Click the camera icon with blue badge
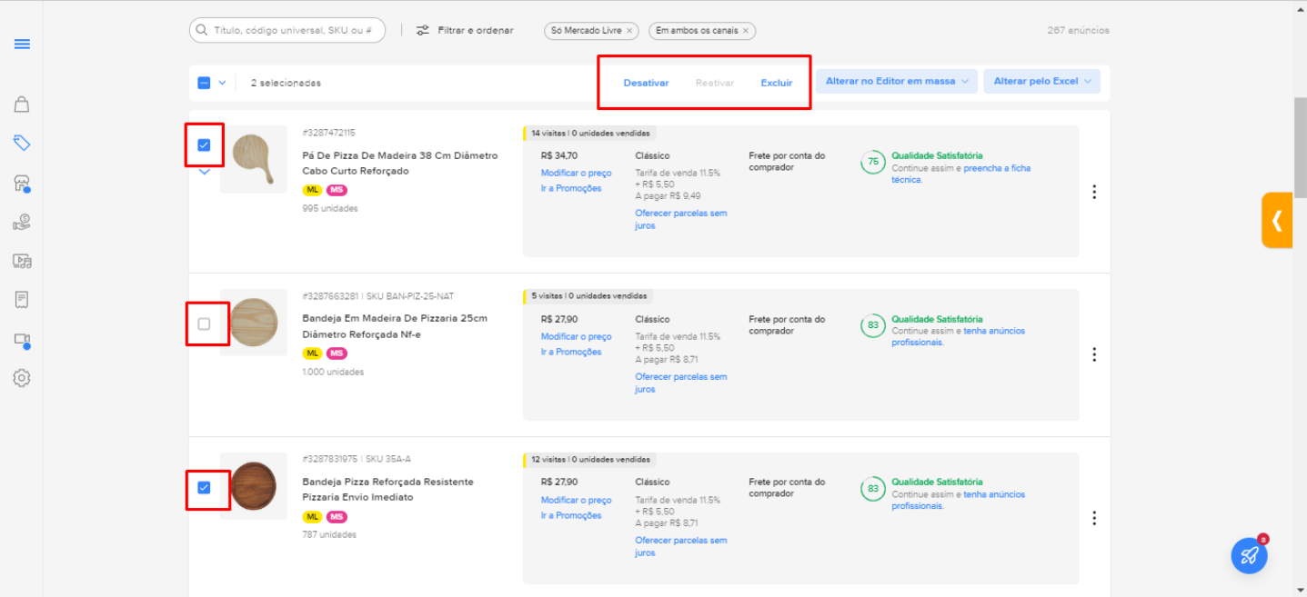Image resolution: width=1307 pixels, height=597 pixels. [21, 338]
